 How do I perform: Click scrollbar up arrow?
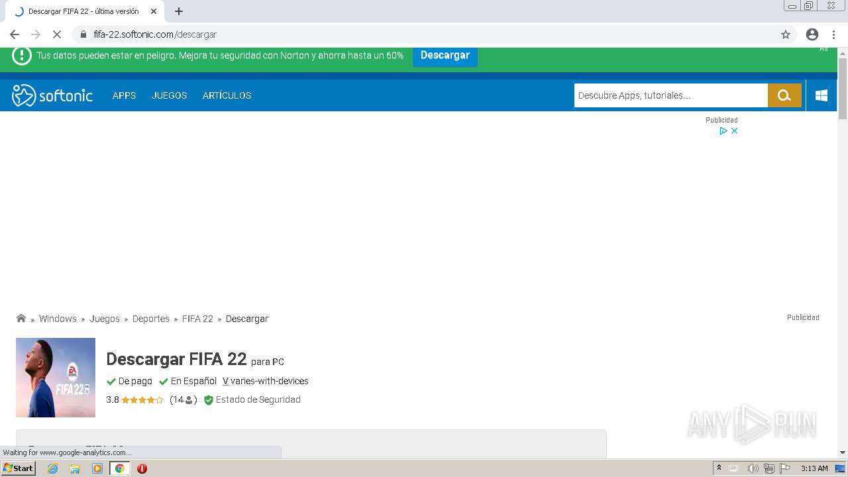843,52
